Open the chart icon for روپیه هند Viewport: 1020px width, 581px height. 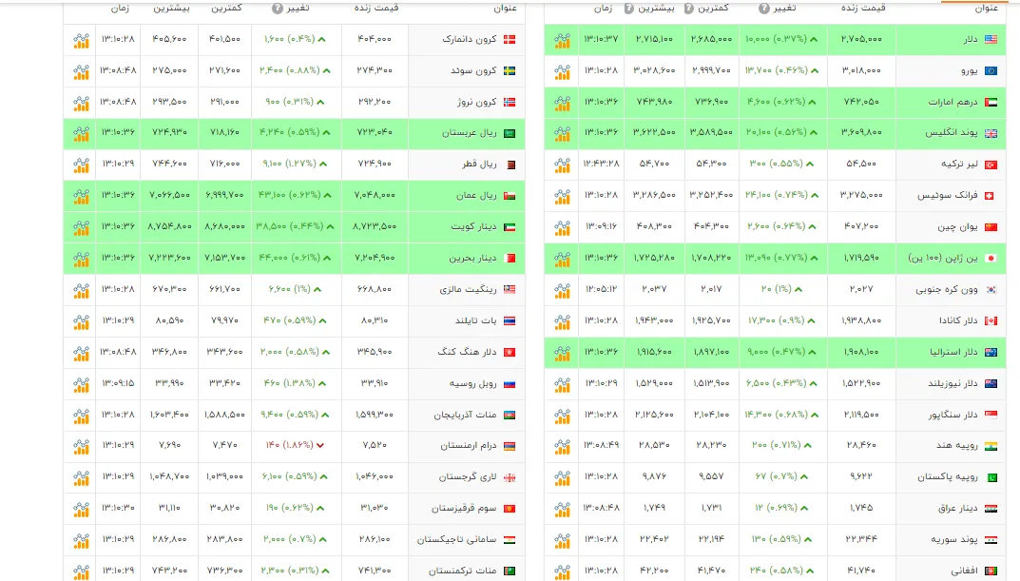point(562,446)
